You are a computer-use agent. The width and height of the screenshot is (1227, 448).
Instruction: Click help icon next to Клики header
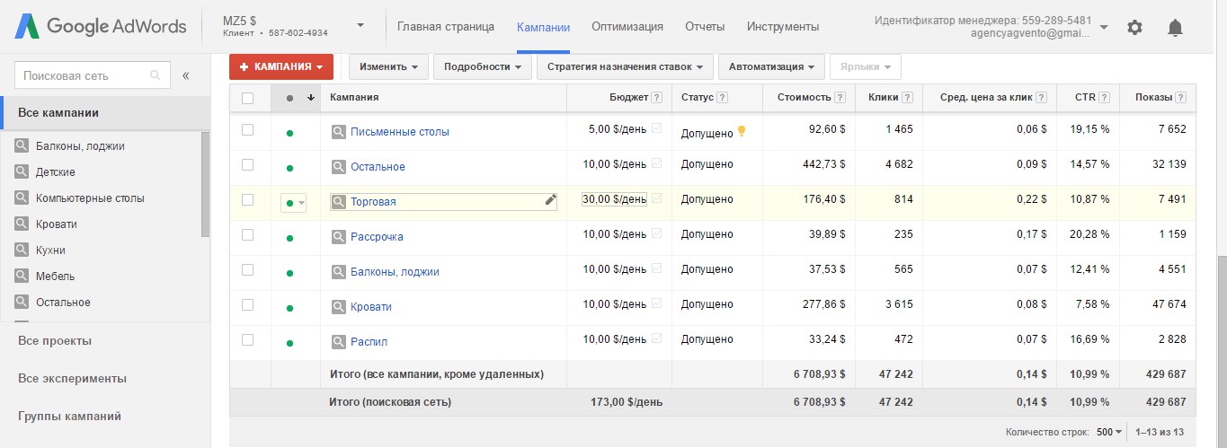click(907, 98)
